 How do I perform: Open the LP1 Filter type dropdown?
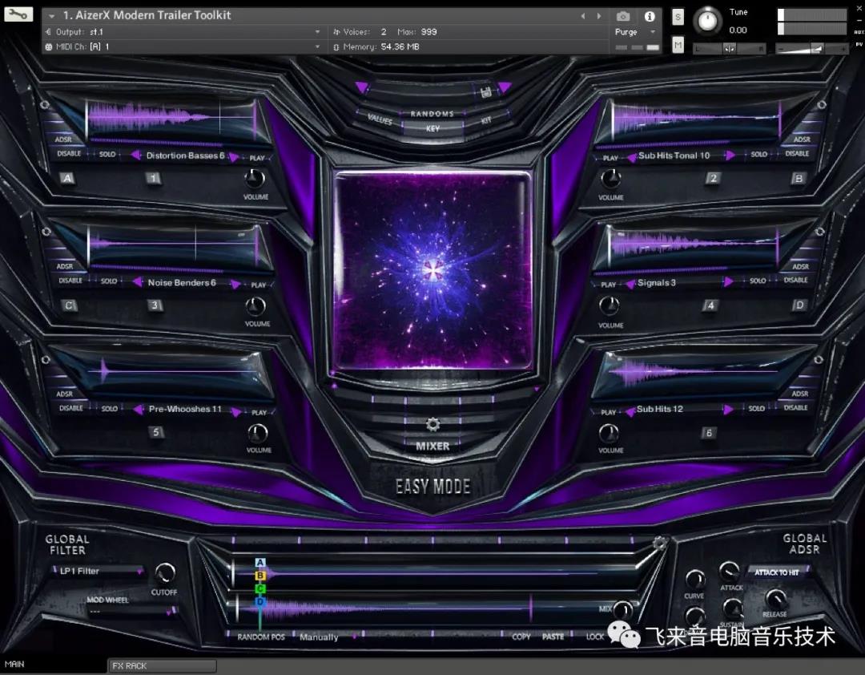99,571
